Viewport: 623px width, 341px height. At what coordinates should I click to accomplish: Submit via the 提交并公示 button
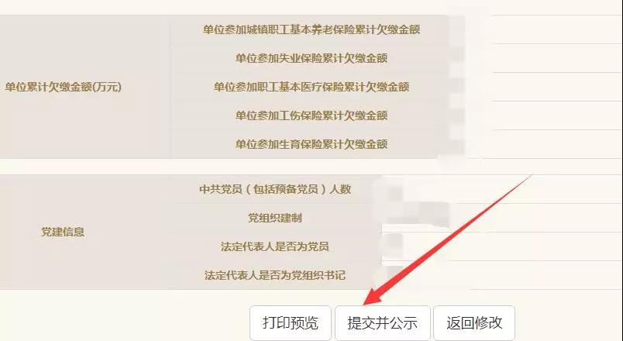pyautogui.click(x=382, y=322)
